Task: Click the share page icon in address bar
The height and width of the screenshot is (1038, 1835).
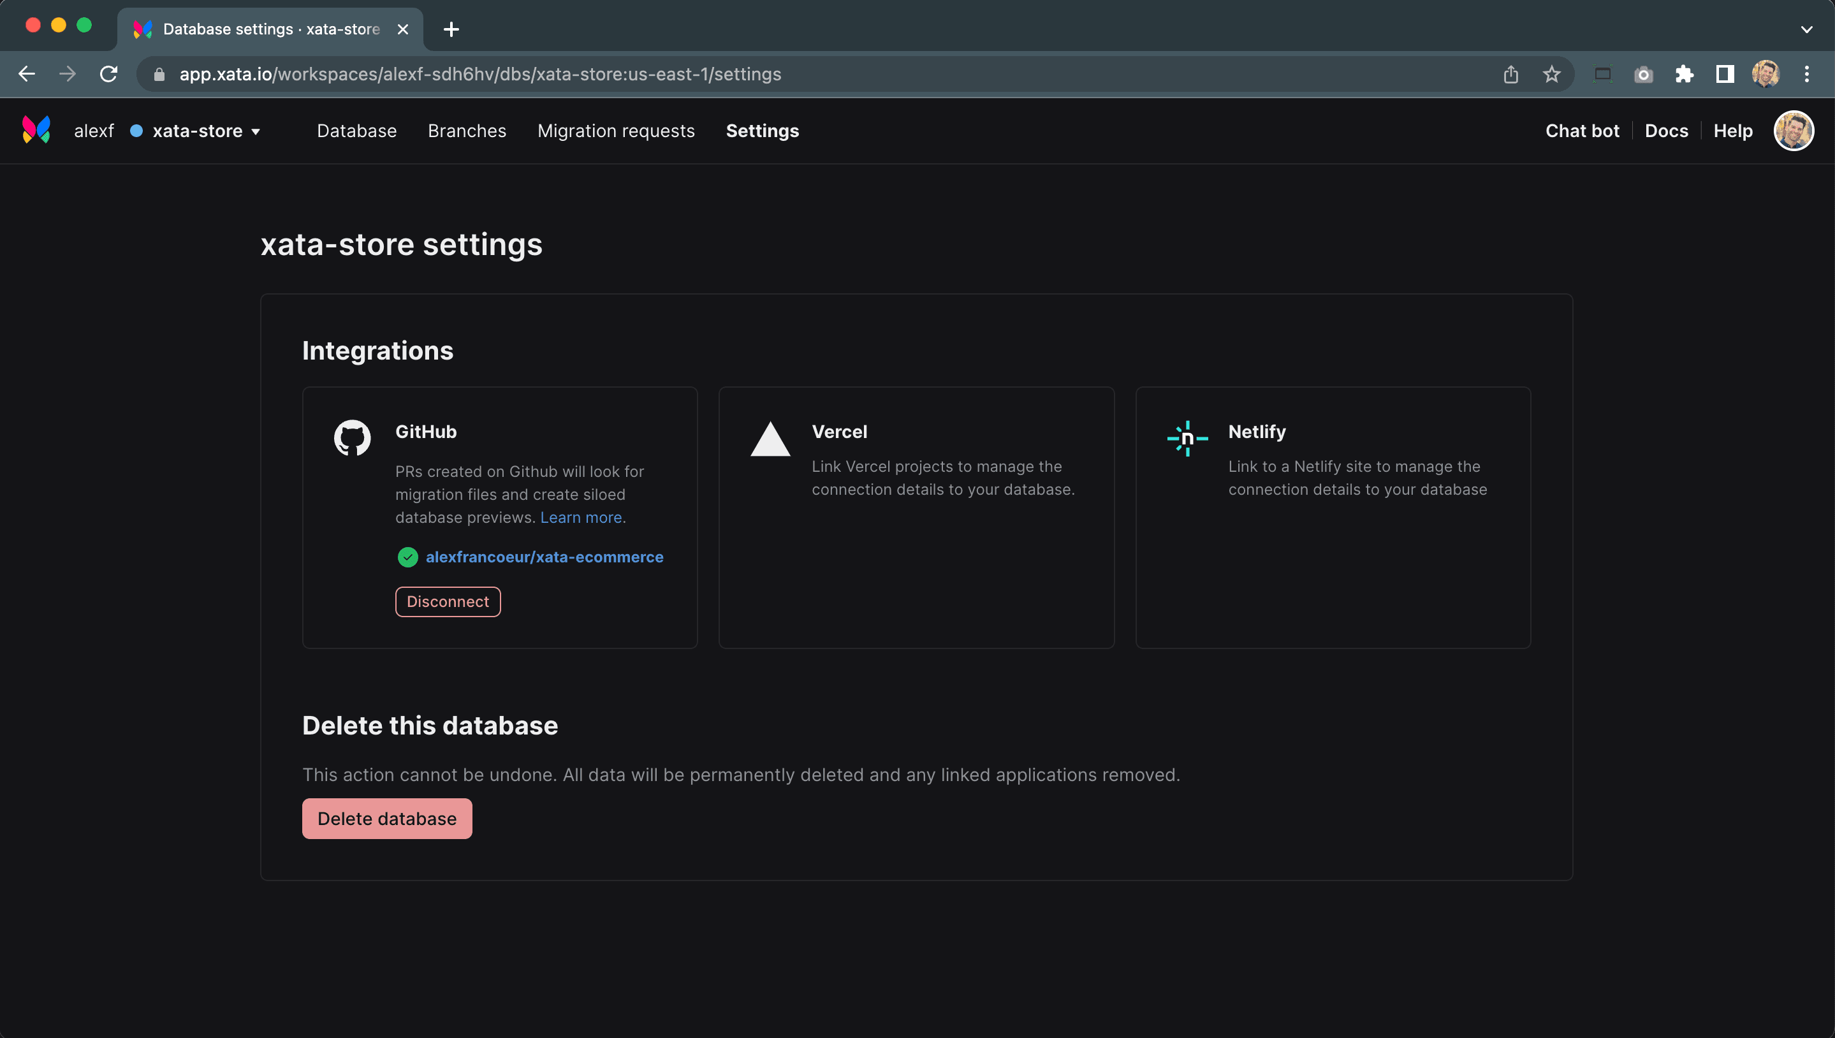Action: click(x=1510, y=74)
